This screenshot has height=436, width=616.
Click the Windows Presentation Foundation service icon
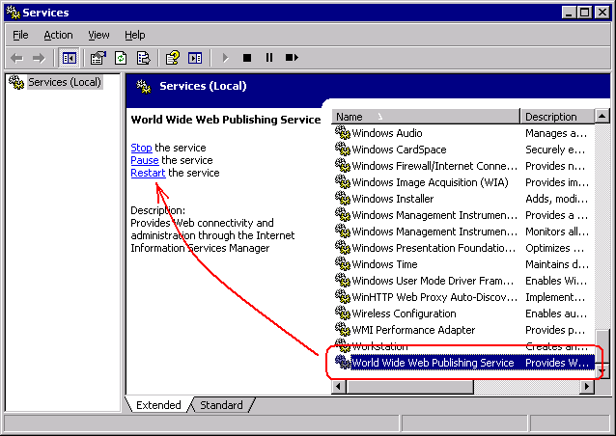point(343,248)
